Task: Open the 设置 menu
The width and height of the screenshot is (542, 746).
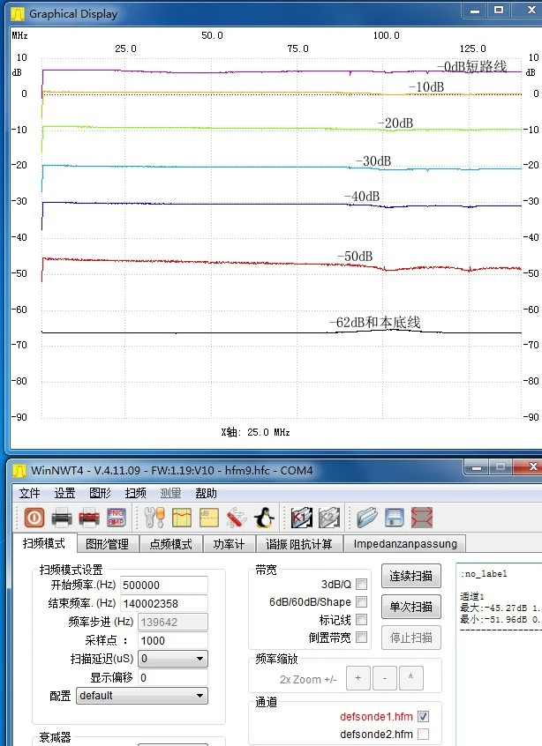Action: click(64, 494)
